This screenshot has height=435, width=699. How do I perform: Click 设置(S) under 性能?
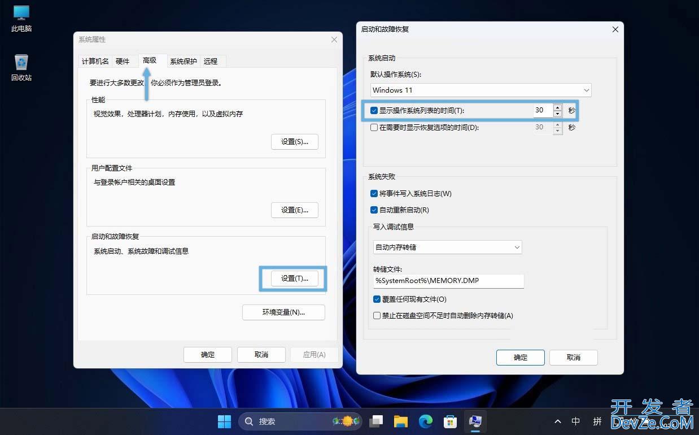(x=295, y=141)
